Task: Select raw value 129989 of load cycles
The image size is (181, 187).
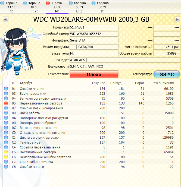Action: point(168,138)
